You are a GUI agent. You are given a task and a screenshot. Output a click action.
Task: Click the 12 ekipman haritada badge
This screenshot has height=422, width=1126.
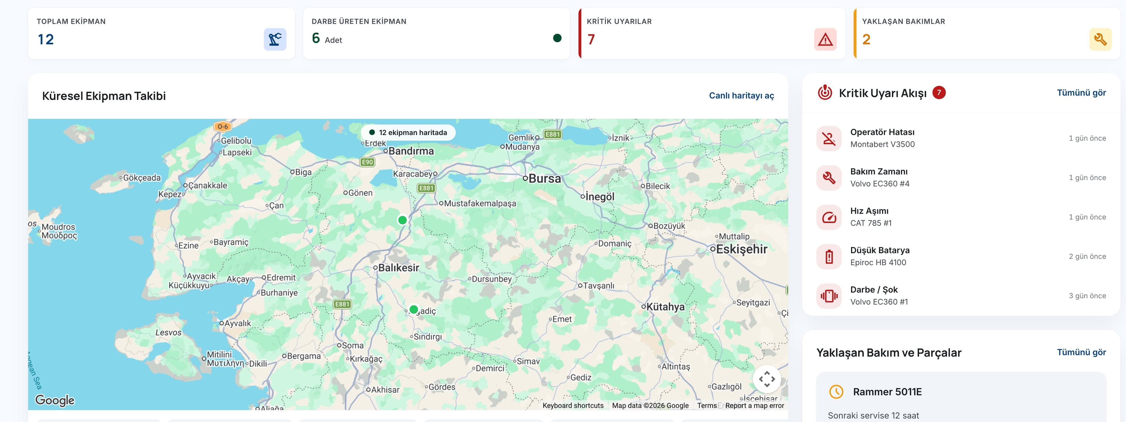pos(408,132)
